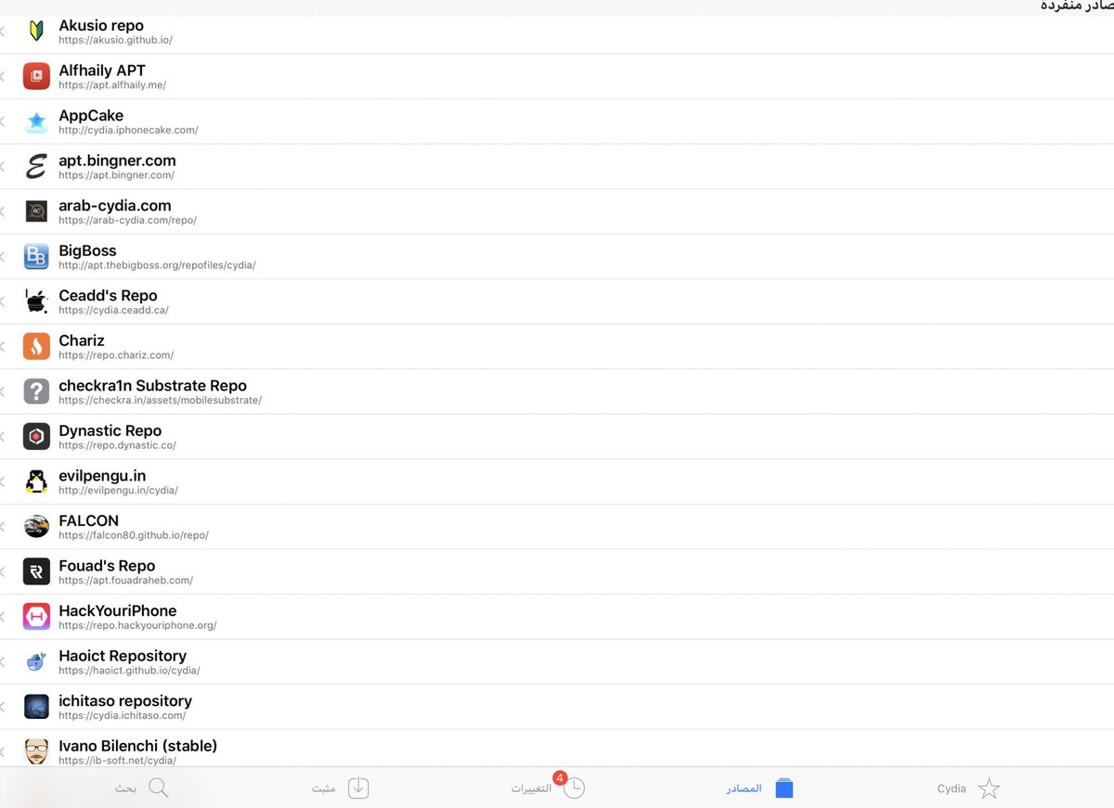
Task: Open the BigBoss source
Action: [557, 256]
